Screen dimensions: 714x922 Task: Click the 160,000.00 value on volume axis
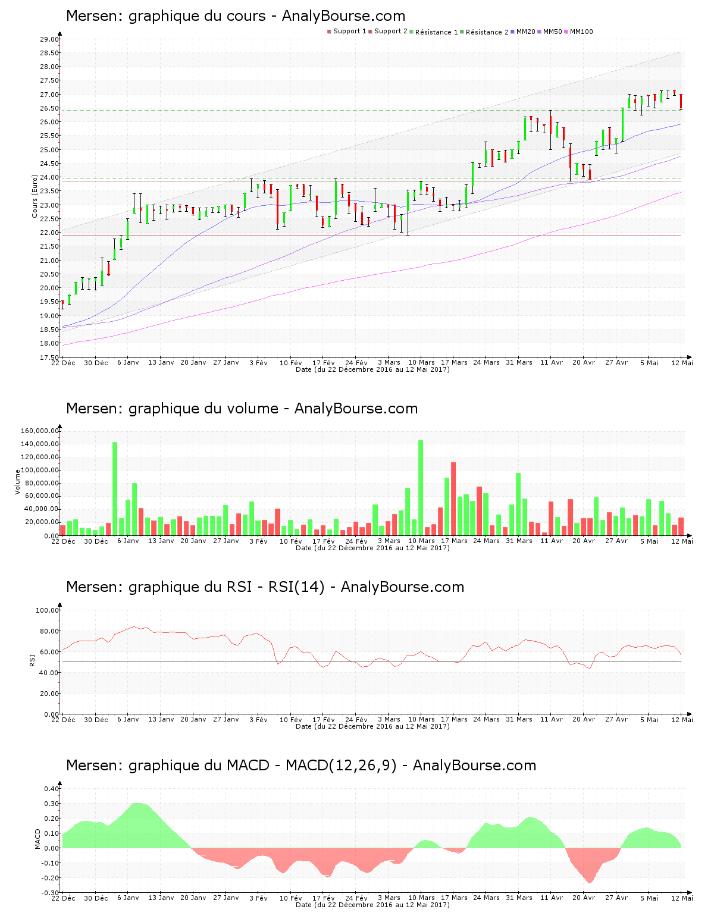(40, 431)
